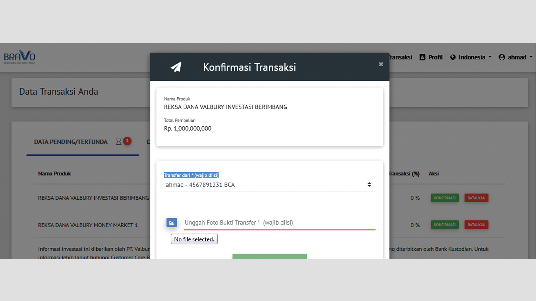This screenshot has height=301, width=536.
Task: Switch to Data Pending/Tertunda tab
Action: (x=71, y=142)
